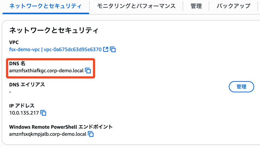Click the Windows Remote PowerShell エンドポイント label
This screenshot has height=147, width=260.
(x=61, y=127)
